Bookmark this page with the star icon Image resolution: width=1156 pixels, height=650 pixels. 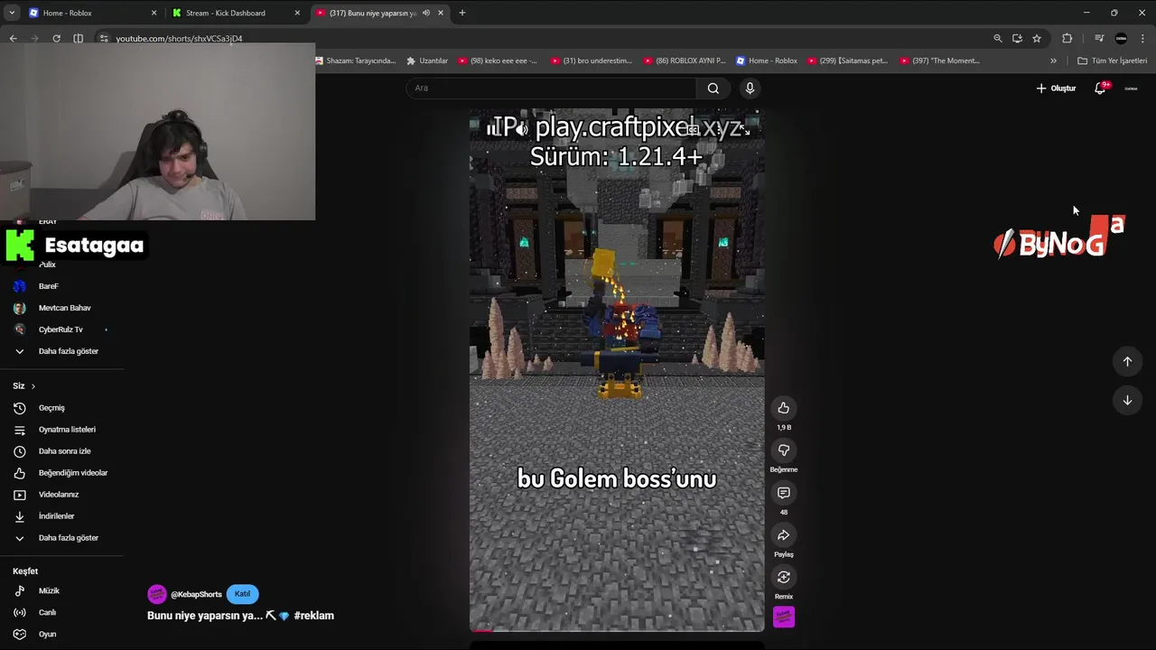pos(1037,38)
